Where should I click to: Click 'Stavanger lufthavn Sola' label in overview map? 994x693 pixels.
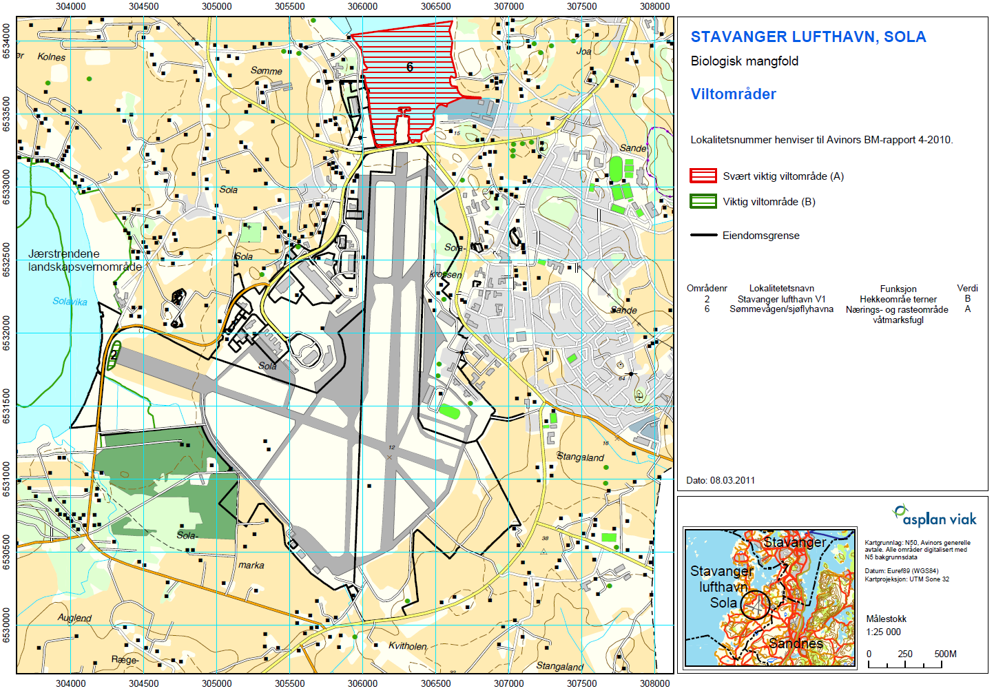point(722,587)
